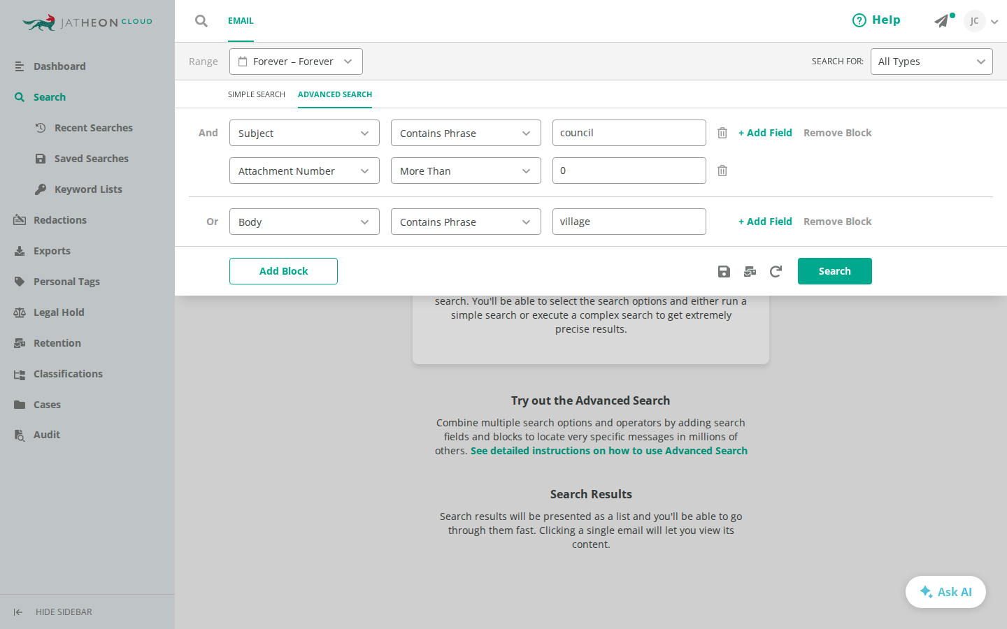Run the search with the Search button
The image size is (1007, 629).
(x=835, y=271)
